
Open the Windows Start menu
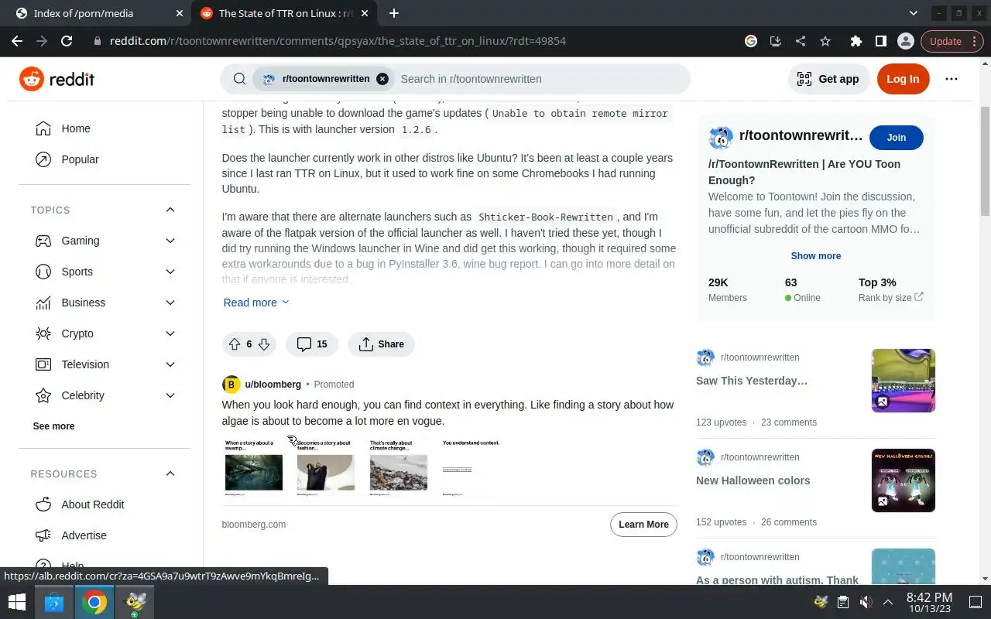tap(17, 601)
